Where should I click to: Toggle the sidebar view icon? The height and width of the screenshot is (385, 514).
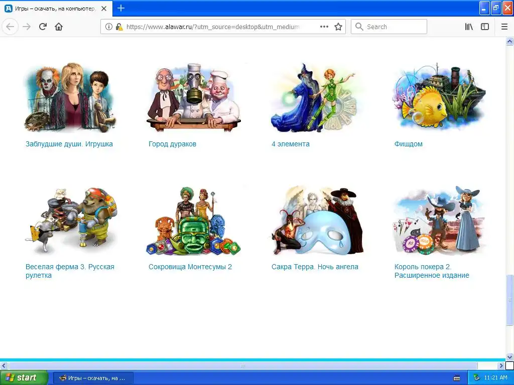[x=485, y=27]
